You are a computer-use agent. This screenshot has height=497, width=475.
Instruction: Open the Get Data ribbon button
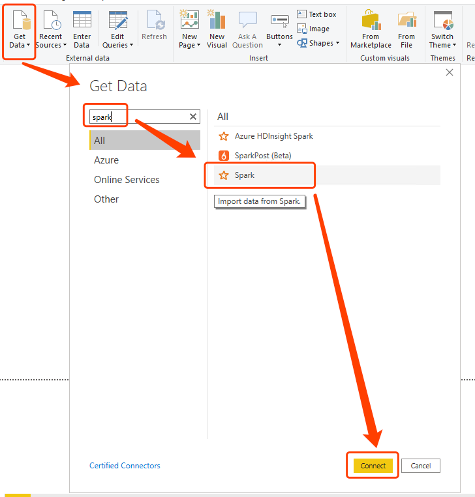tap(20, 29)
